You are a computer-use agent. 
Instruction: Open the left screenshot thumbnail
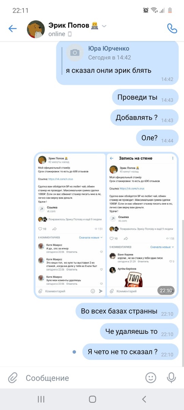(x=70, y=225)
